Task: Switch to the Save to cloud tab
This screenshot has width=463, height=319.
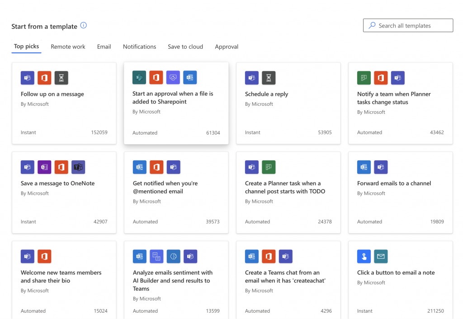Action: (185, 47)
